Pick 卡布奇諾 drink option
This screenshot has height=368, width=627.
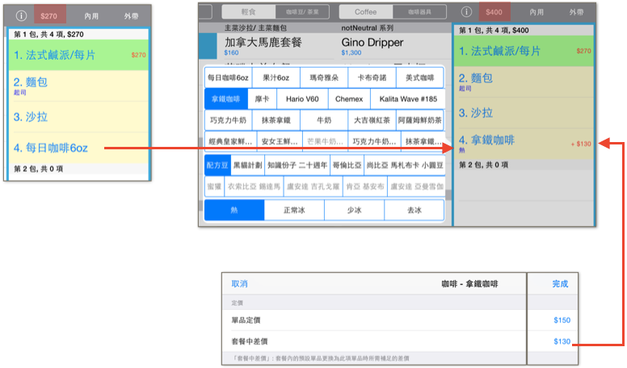click(x=372, y=77)
